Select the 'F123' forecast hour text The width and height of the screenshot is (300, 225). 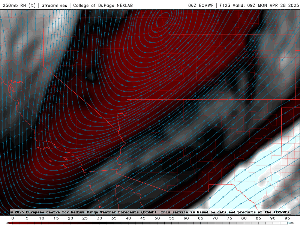coord(225,5)
